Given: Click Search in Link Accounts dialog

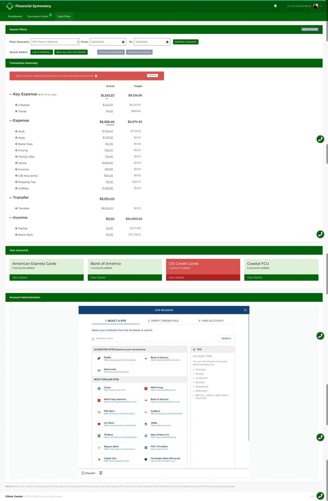Looking at the screenshot, I should [226, 339].
